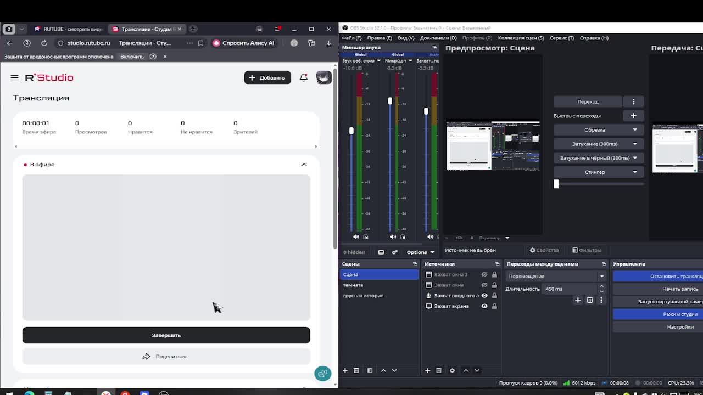Move source up in Sources panel
703x395 pixels.
466,370
